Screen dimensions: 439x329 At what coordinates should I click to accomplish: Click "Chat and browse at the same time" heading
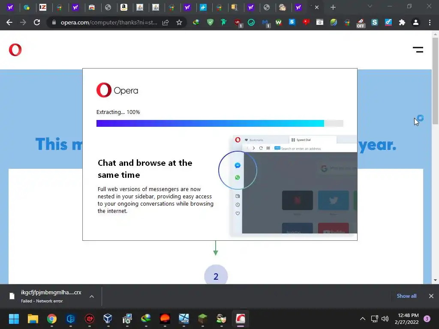tap(145, 169)
